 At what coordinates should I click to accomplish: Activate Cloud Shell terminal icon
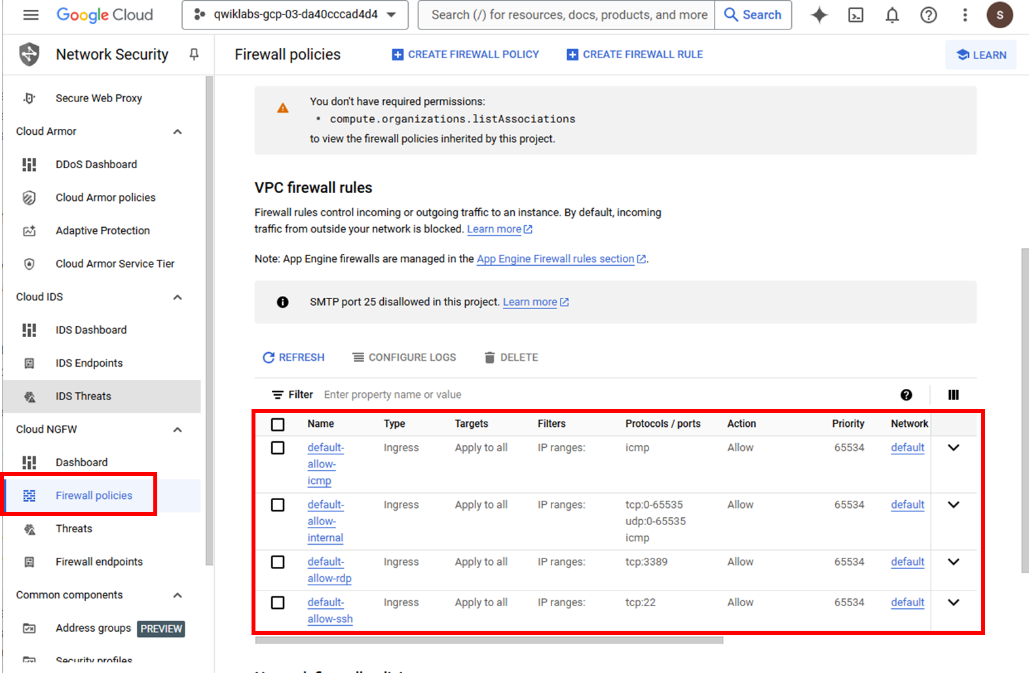[x=856, y=14]
